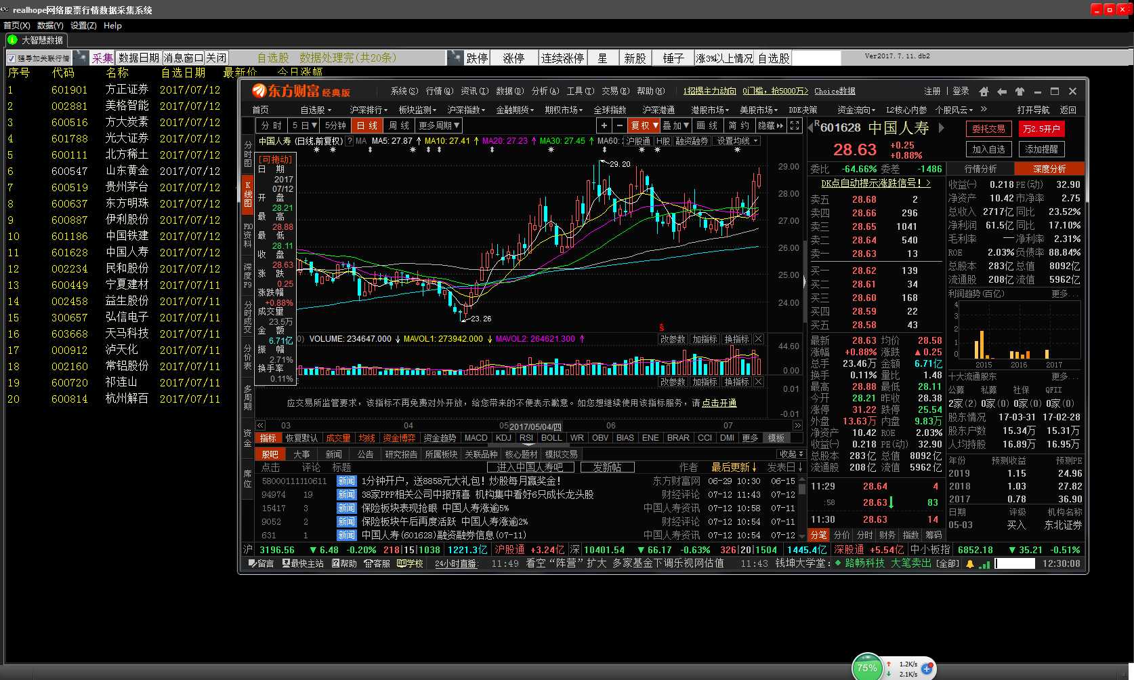This screenshot has height=680, width=1134.
Task: Expand 板块监测 navigation dropdown
Action: [x=418, y=110]
